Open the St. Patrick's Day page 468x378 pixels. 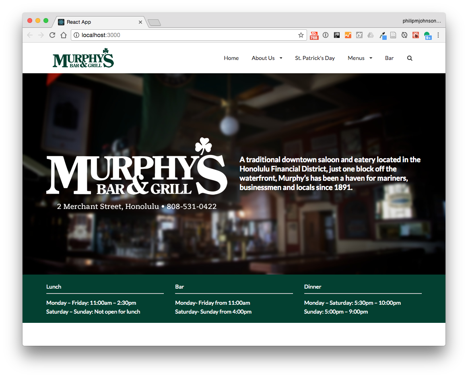[x=315, y=58]
